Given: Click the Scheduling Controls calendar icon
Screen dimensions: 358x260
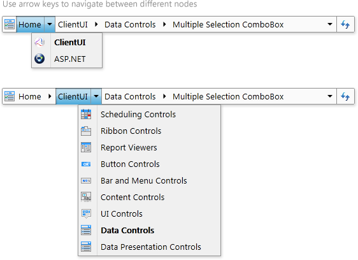Looking at the screenshot, I should pyautogui.click(x=86, y=114).
